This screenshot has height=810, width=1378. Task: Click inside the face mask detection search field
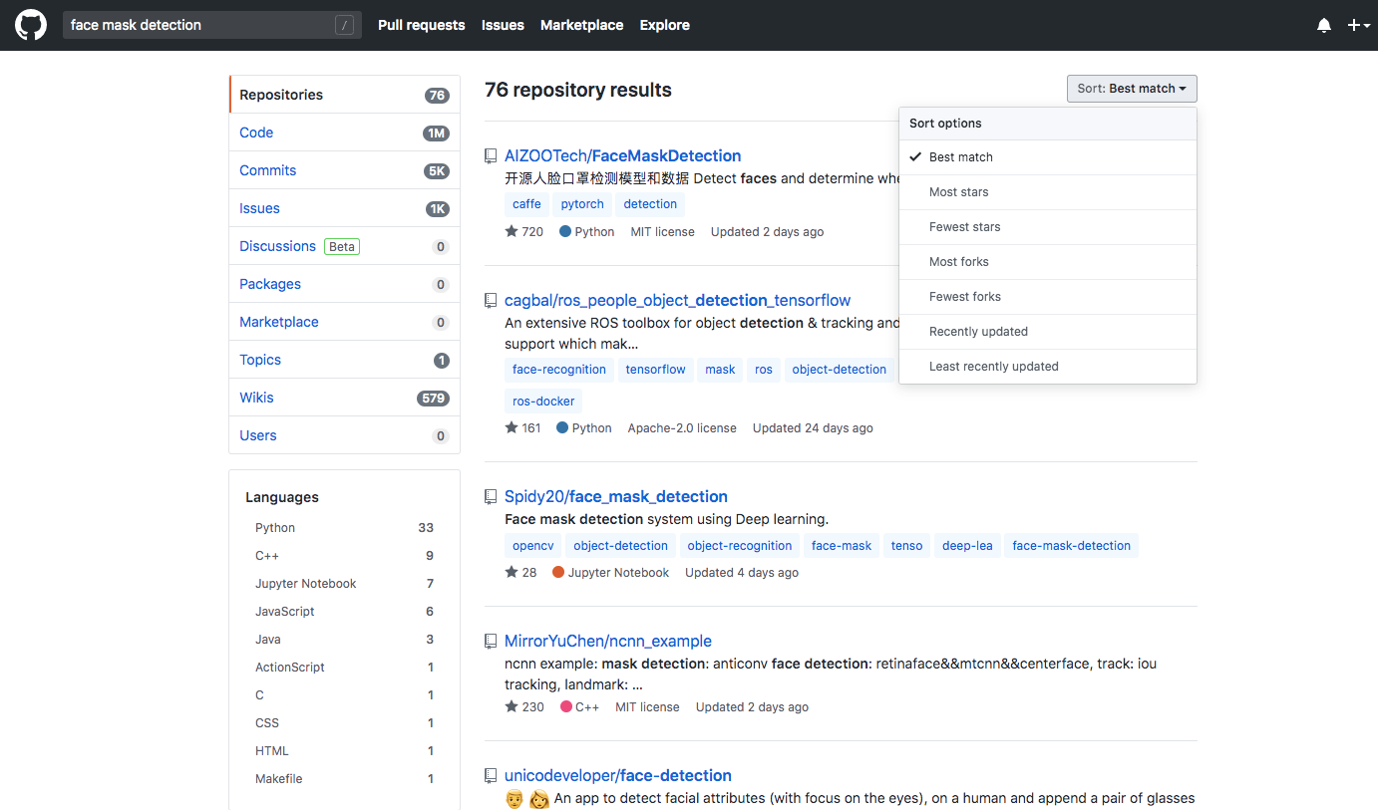point(179,24)
